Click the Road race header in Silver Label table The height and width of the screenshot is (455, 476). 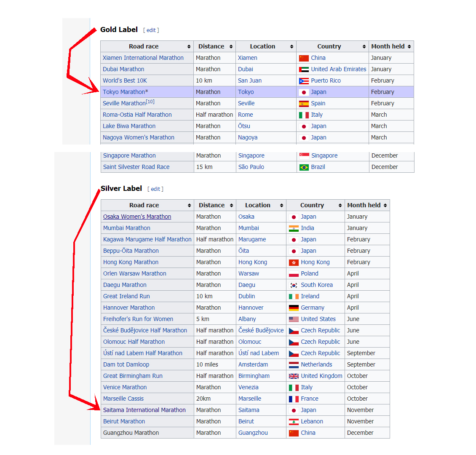(144, 206)
